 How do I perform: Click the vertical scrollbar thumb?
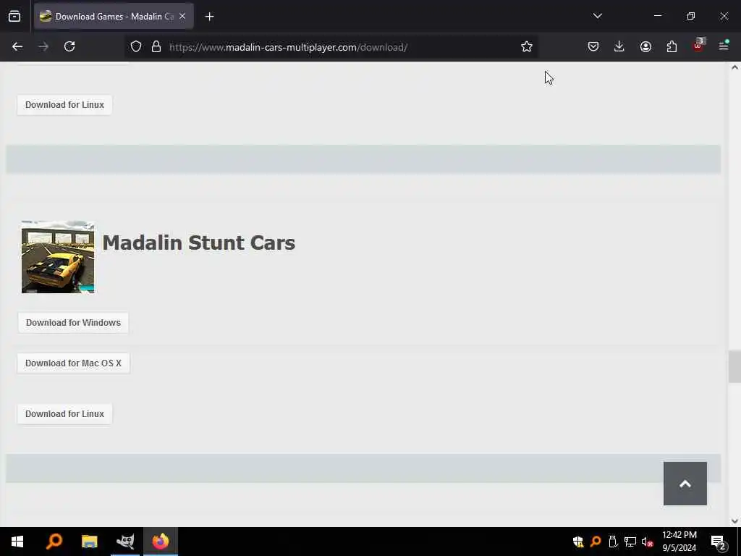tap(734, 366)
